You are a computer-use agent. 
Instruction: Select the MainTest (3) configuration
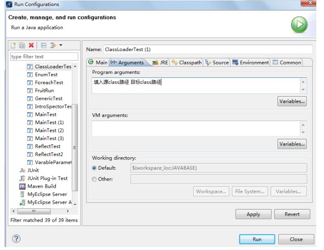click(46, 138)
